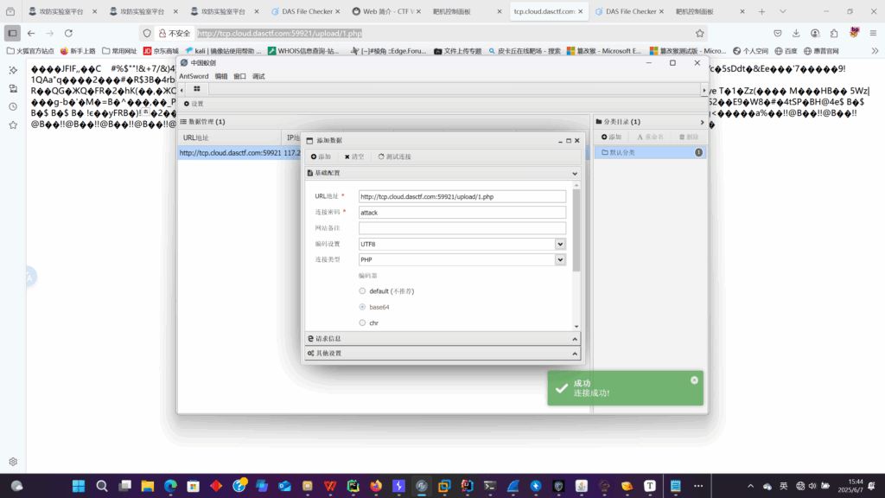Reload the current Firefox page
This screenshot has height=498, width=885.
(x=68, y=34)
